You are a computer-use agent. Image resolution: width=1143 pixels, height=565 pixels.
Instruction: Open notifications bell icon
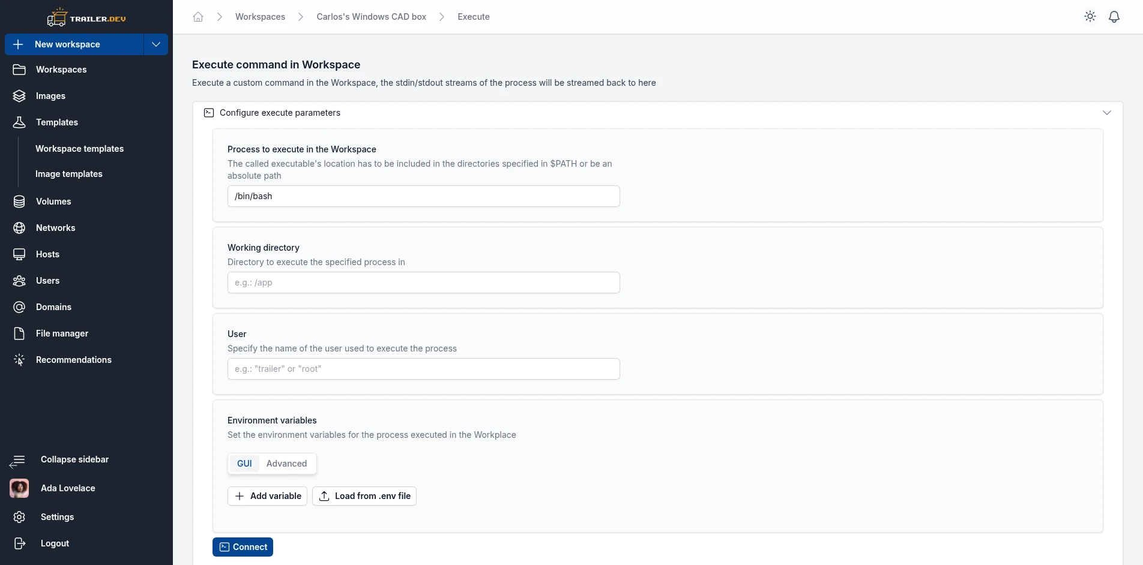[1114, 17]
